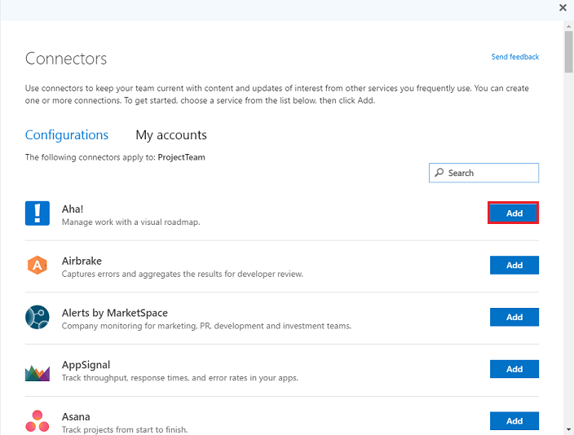Click the Alerts by MarketSpace icon
This screenshot has height=435, width=574.
tap(38, 318)
